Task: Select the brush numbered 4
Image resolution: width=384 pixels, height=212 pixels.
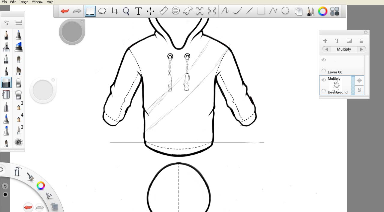Action: [x=19, y=119]
